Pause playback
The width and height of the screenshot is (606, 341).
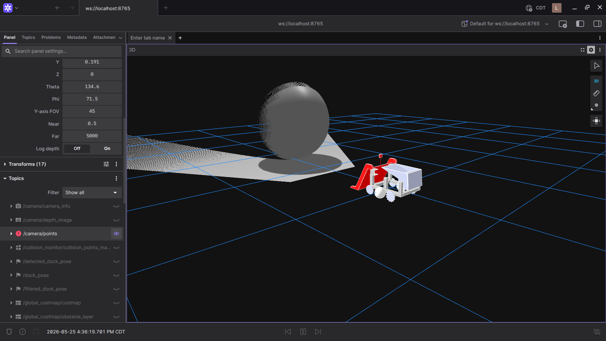(x=303, y=332)
